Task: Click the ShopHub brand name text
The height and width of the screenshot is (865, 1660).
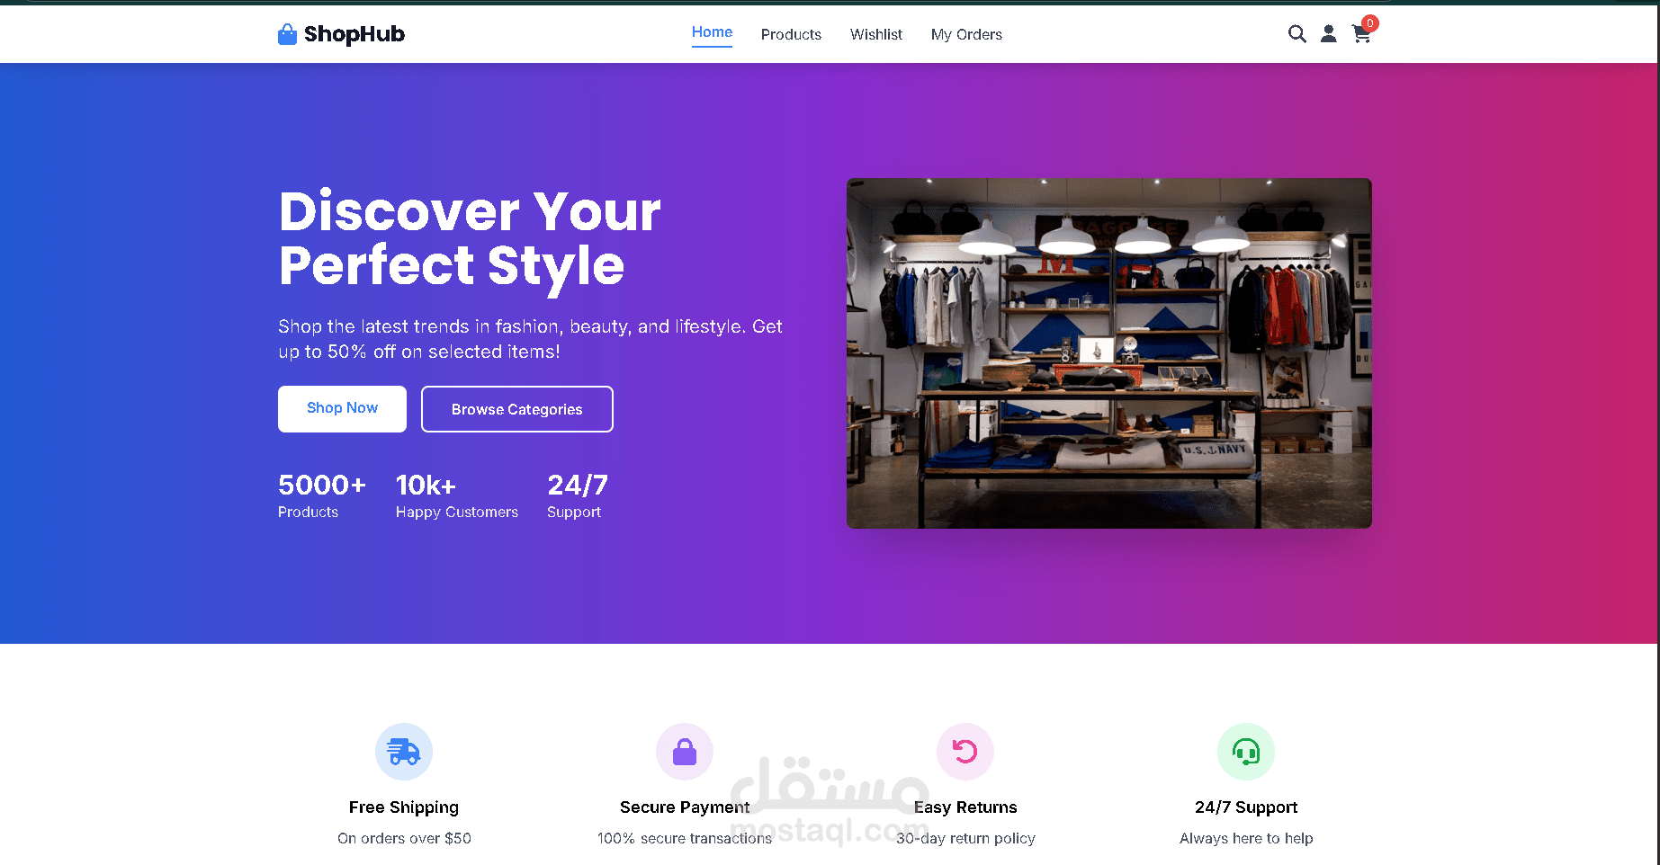Action: pos(354,34)
